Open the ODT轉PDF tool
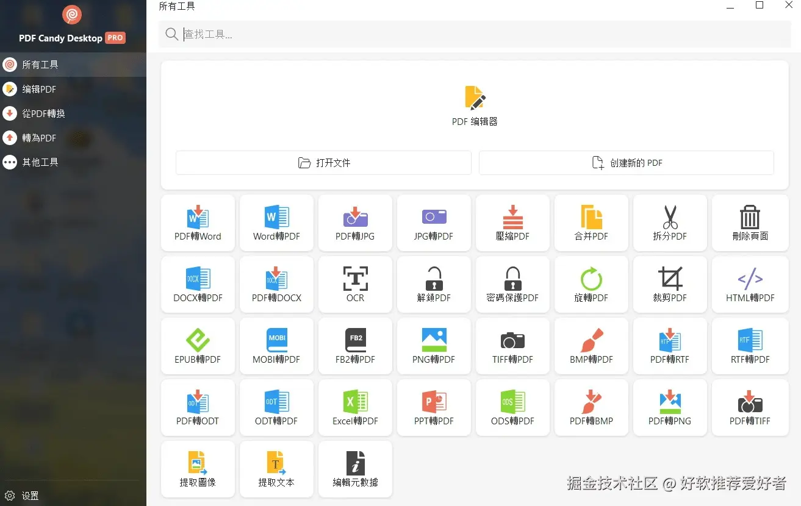Screen dimensions: 801x506 [276, 407]
